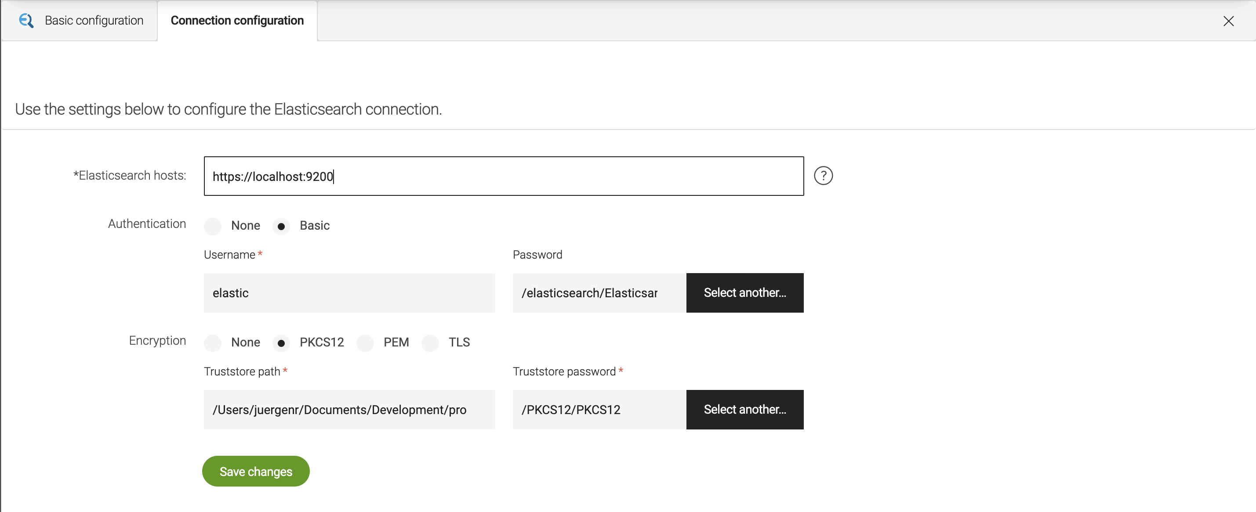Select PEM encryption option
The width and height of the screenshot is (1256, 512).
(365, 343)
